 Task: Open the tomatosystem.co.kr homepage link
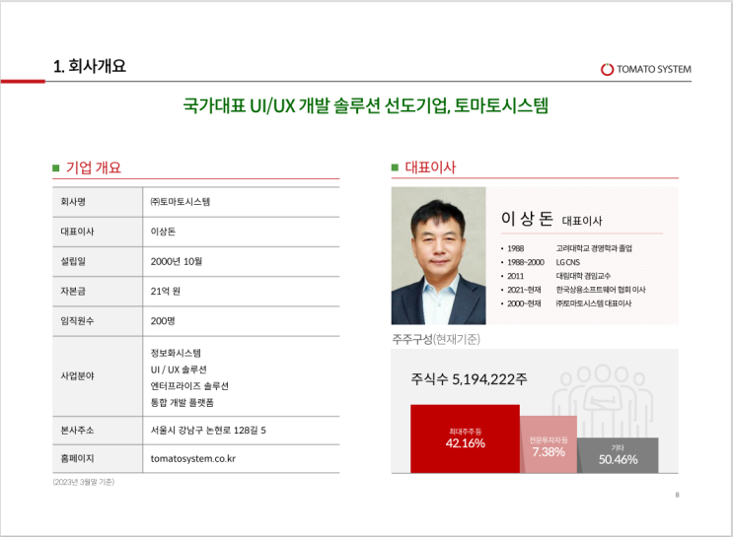click(193, 459)
